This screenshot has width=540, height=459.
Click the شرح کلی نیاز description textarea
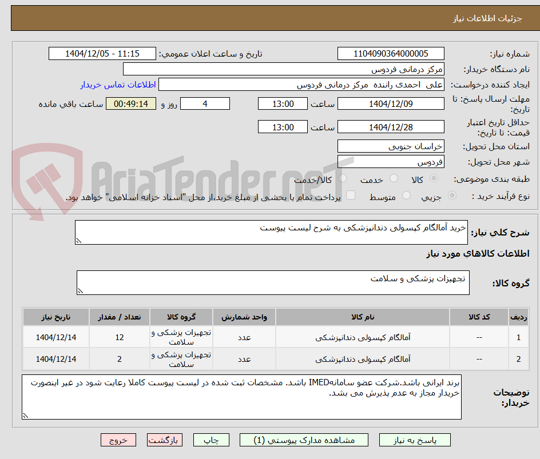tap(271, 233)
